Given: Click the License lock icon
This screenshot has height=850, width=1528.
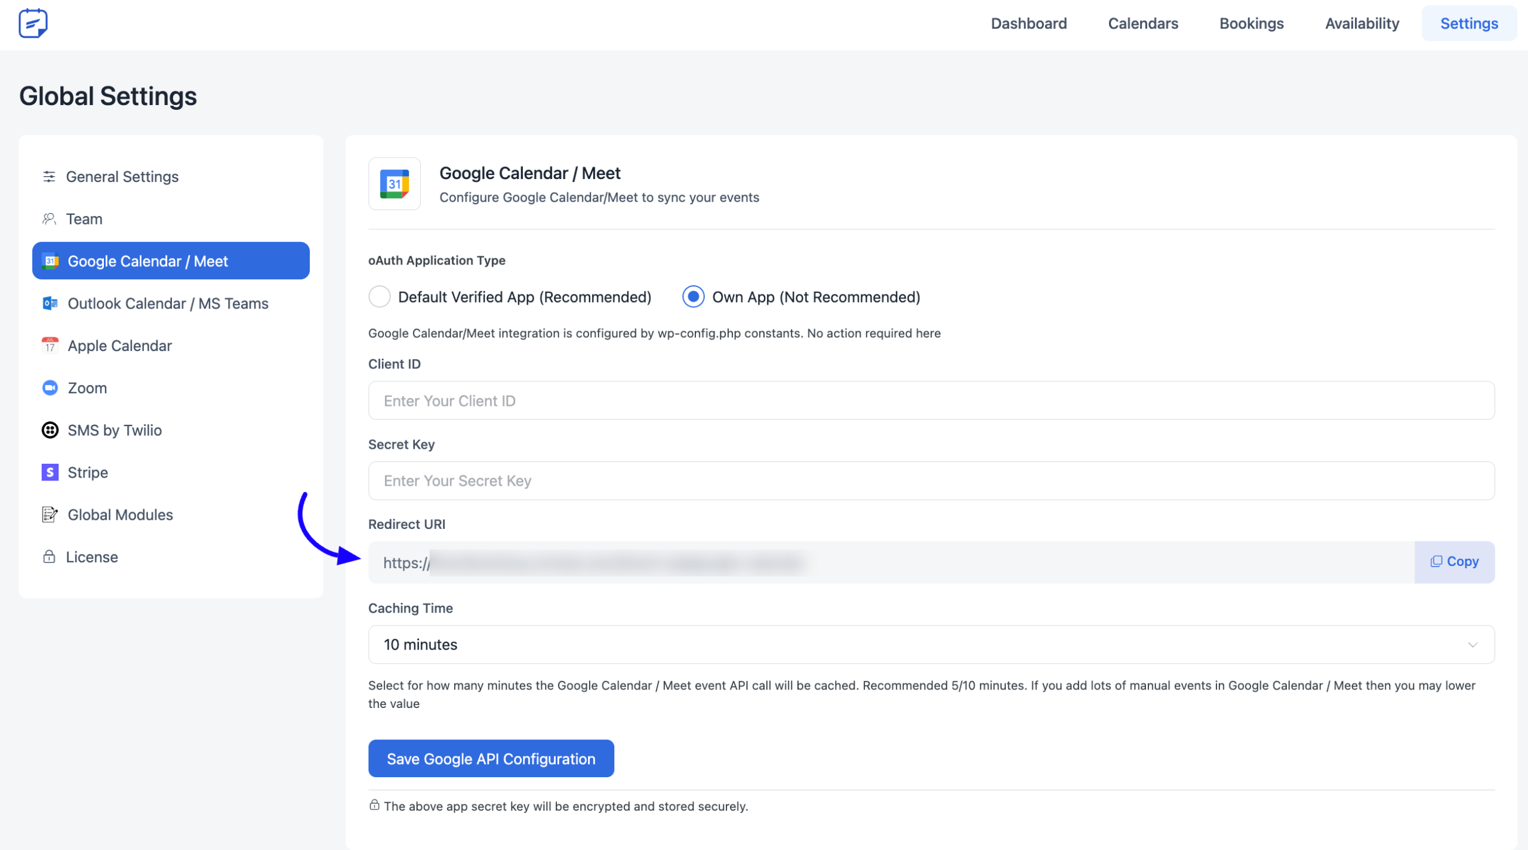Looking at the screenshot, I should click(49, 557).
